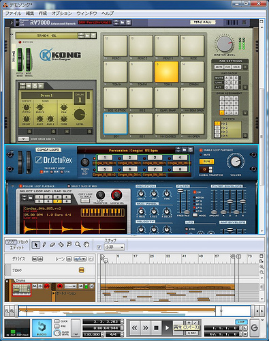The image size is (269, 341).
Task: Open the 編集 menu
Action: tap(30, 14)
